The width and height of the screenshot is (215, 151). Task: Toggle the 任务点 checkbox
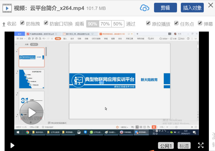click(x=176, y=23)
